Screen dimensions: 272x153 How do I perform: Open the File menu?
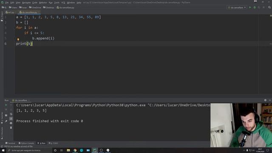pyautogui.click(x=7, y=3)
